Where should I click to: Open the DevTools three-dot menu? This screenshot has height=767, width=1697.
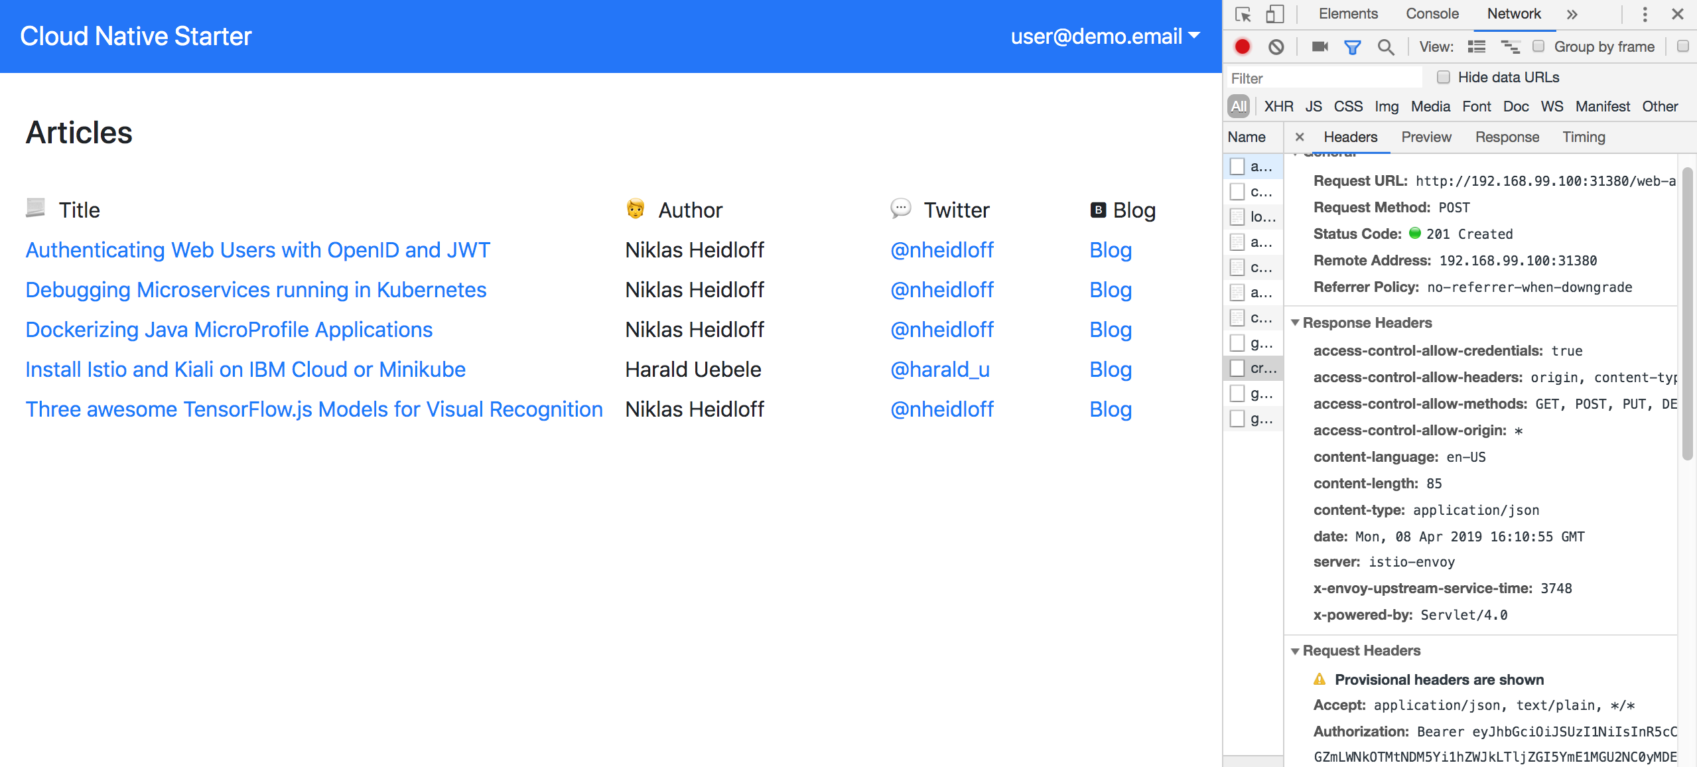tap(1645, 14)
